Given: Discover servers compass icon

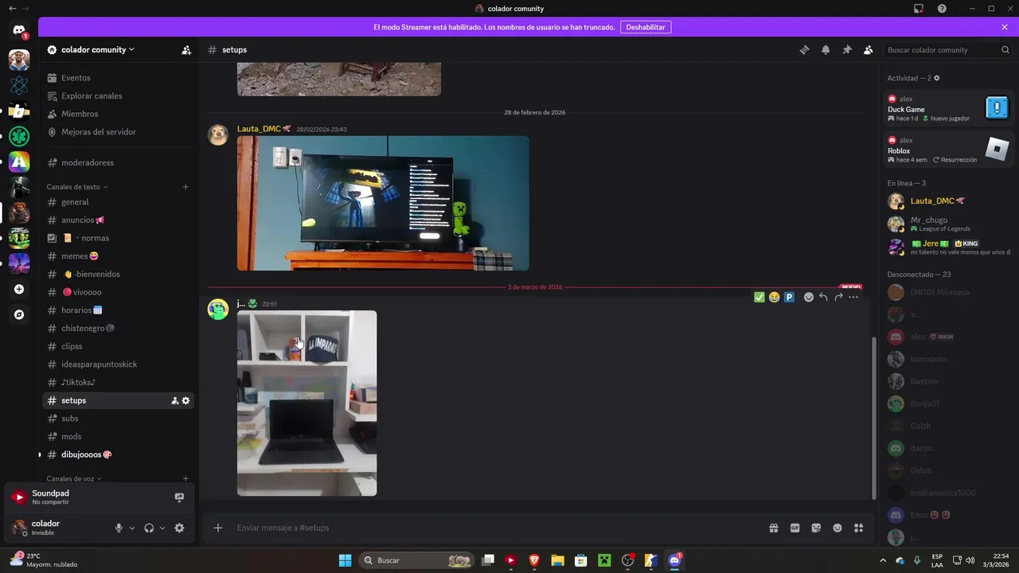Looking at the screenshot, I should [19, 314].
